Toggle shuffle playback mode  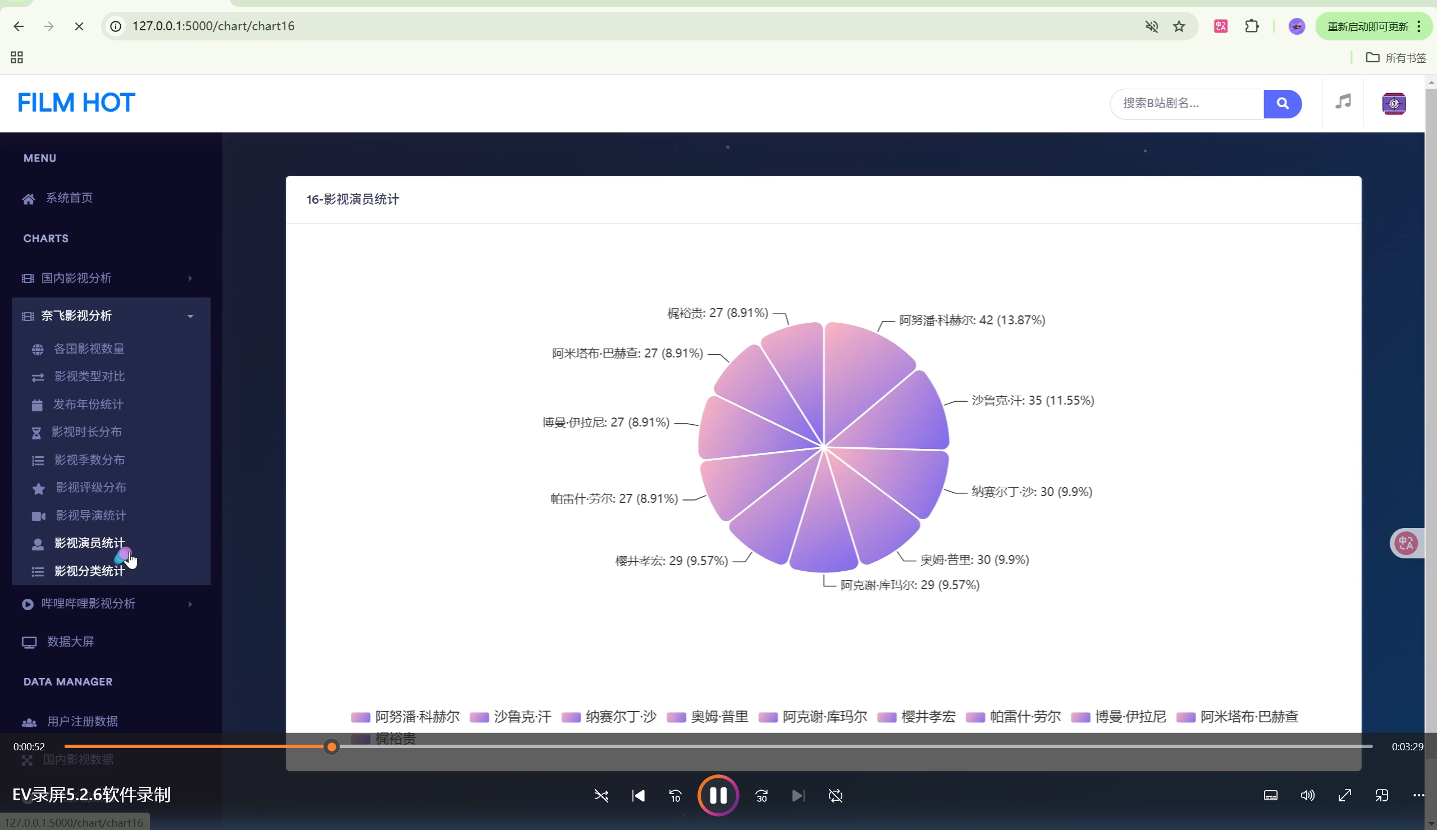(601, 795)
